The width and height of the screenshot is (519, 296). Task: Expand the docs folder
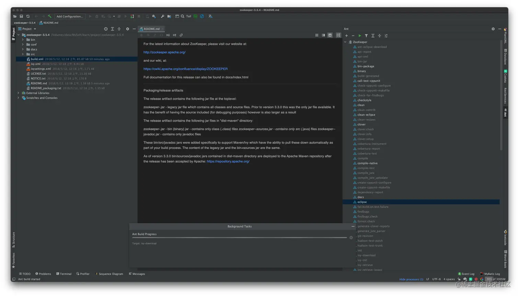pyautogui.click(x=23, y=49)
